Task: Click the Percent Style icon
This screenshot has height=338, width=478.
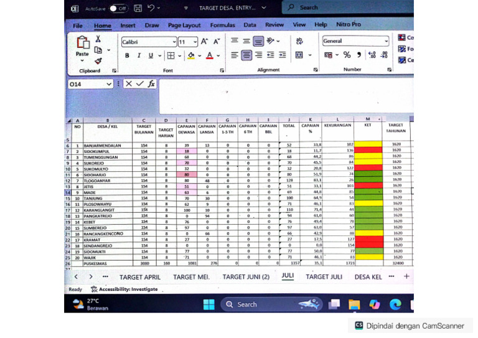Action: (x=347, y=55)
